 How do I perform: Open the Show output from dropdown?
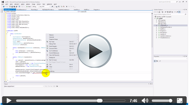29,86
